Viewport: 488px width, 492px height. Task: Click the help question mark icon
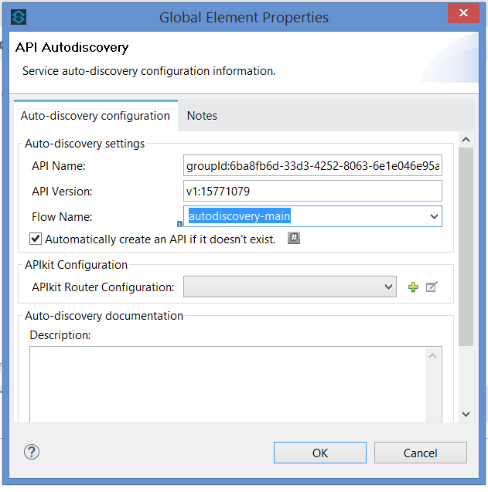click(32, 453)
